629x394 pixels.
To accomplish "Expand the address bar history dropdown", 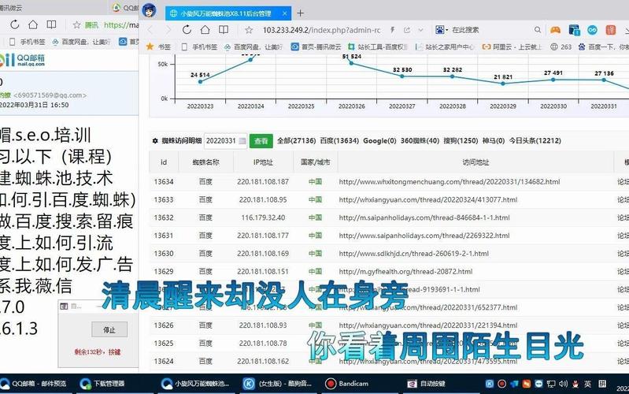I will click(x=420, y=30).
